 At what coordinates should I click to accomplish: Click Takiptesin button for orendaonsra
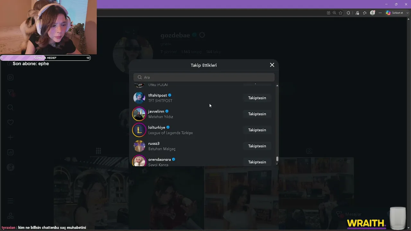[257, 162]
